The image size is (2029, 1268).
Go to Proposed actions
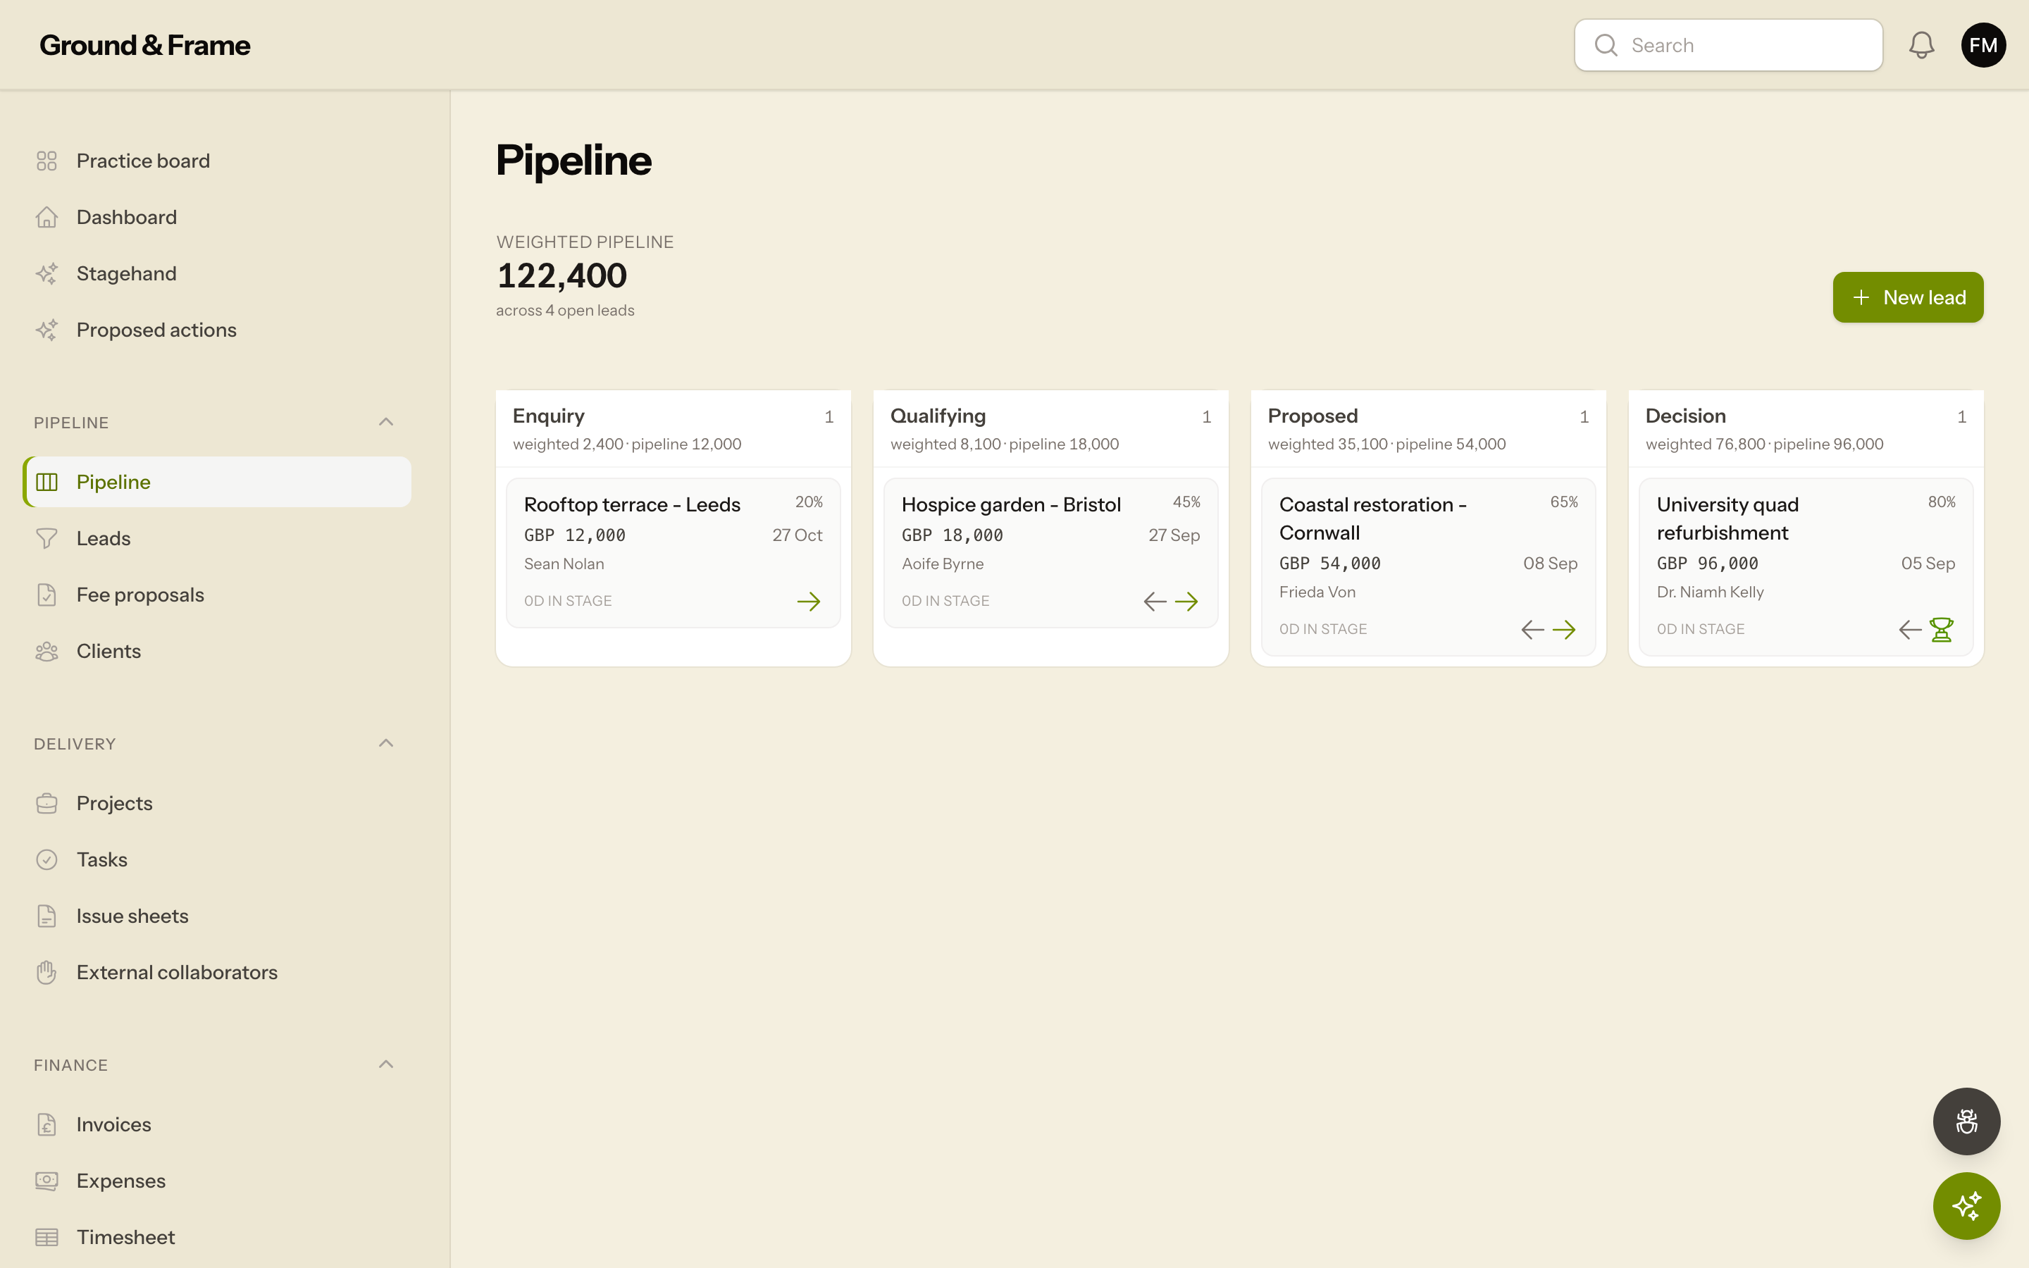pyautogui.click(x=217, y=330)
